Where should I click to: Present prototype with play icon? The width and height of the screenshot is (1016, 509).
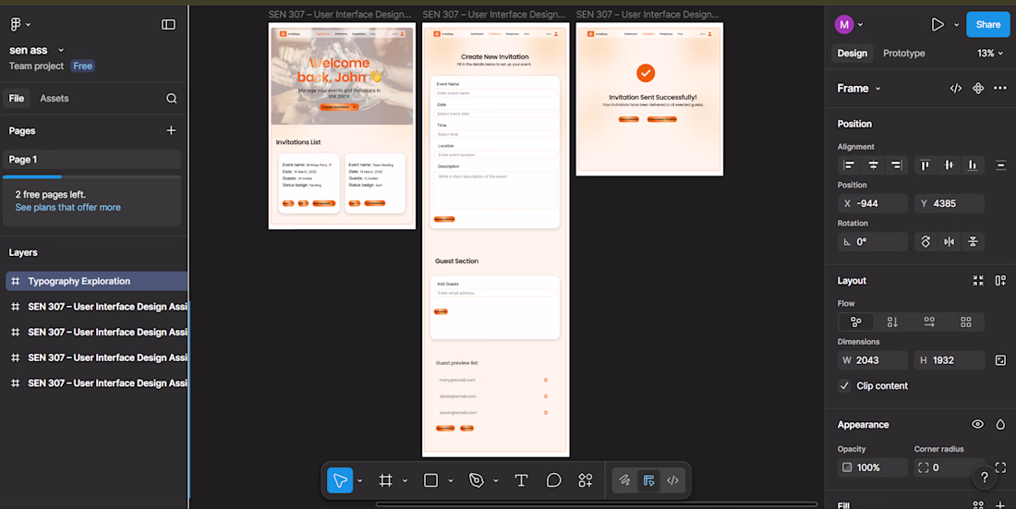click(x=937, y=25)
